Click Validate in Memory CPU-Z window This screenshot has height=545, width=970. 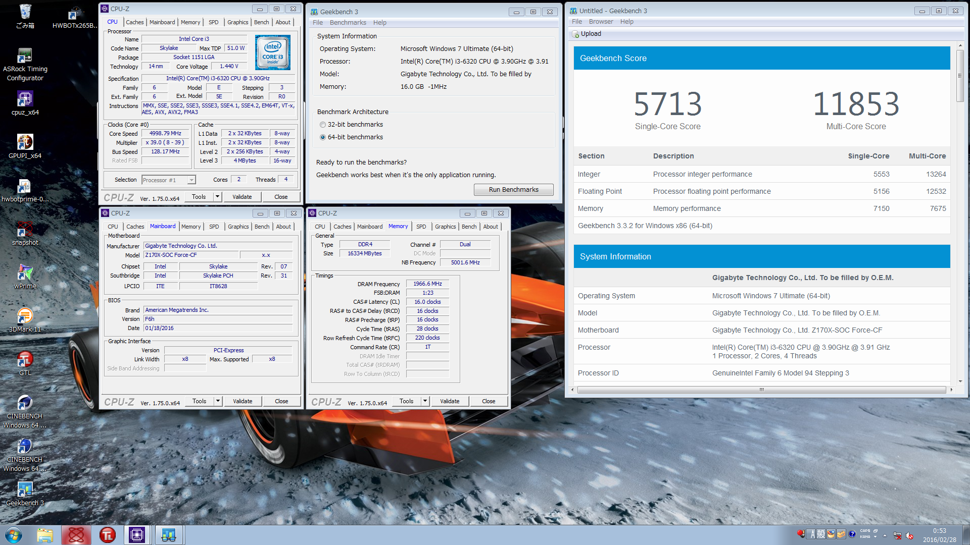pyautogui.click(x=450, y=401)
